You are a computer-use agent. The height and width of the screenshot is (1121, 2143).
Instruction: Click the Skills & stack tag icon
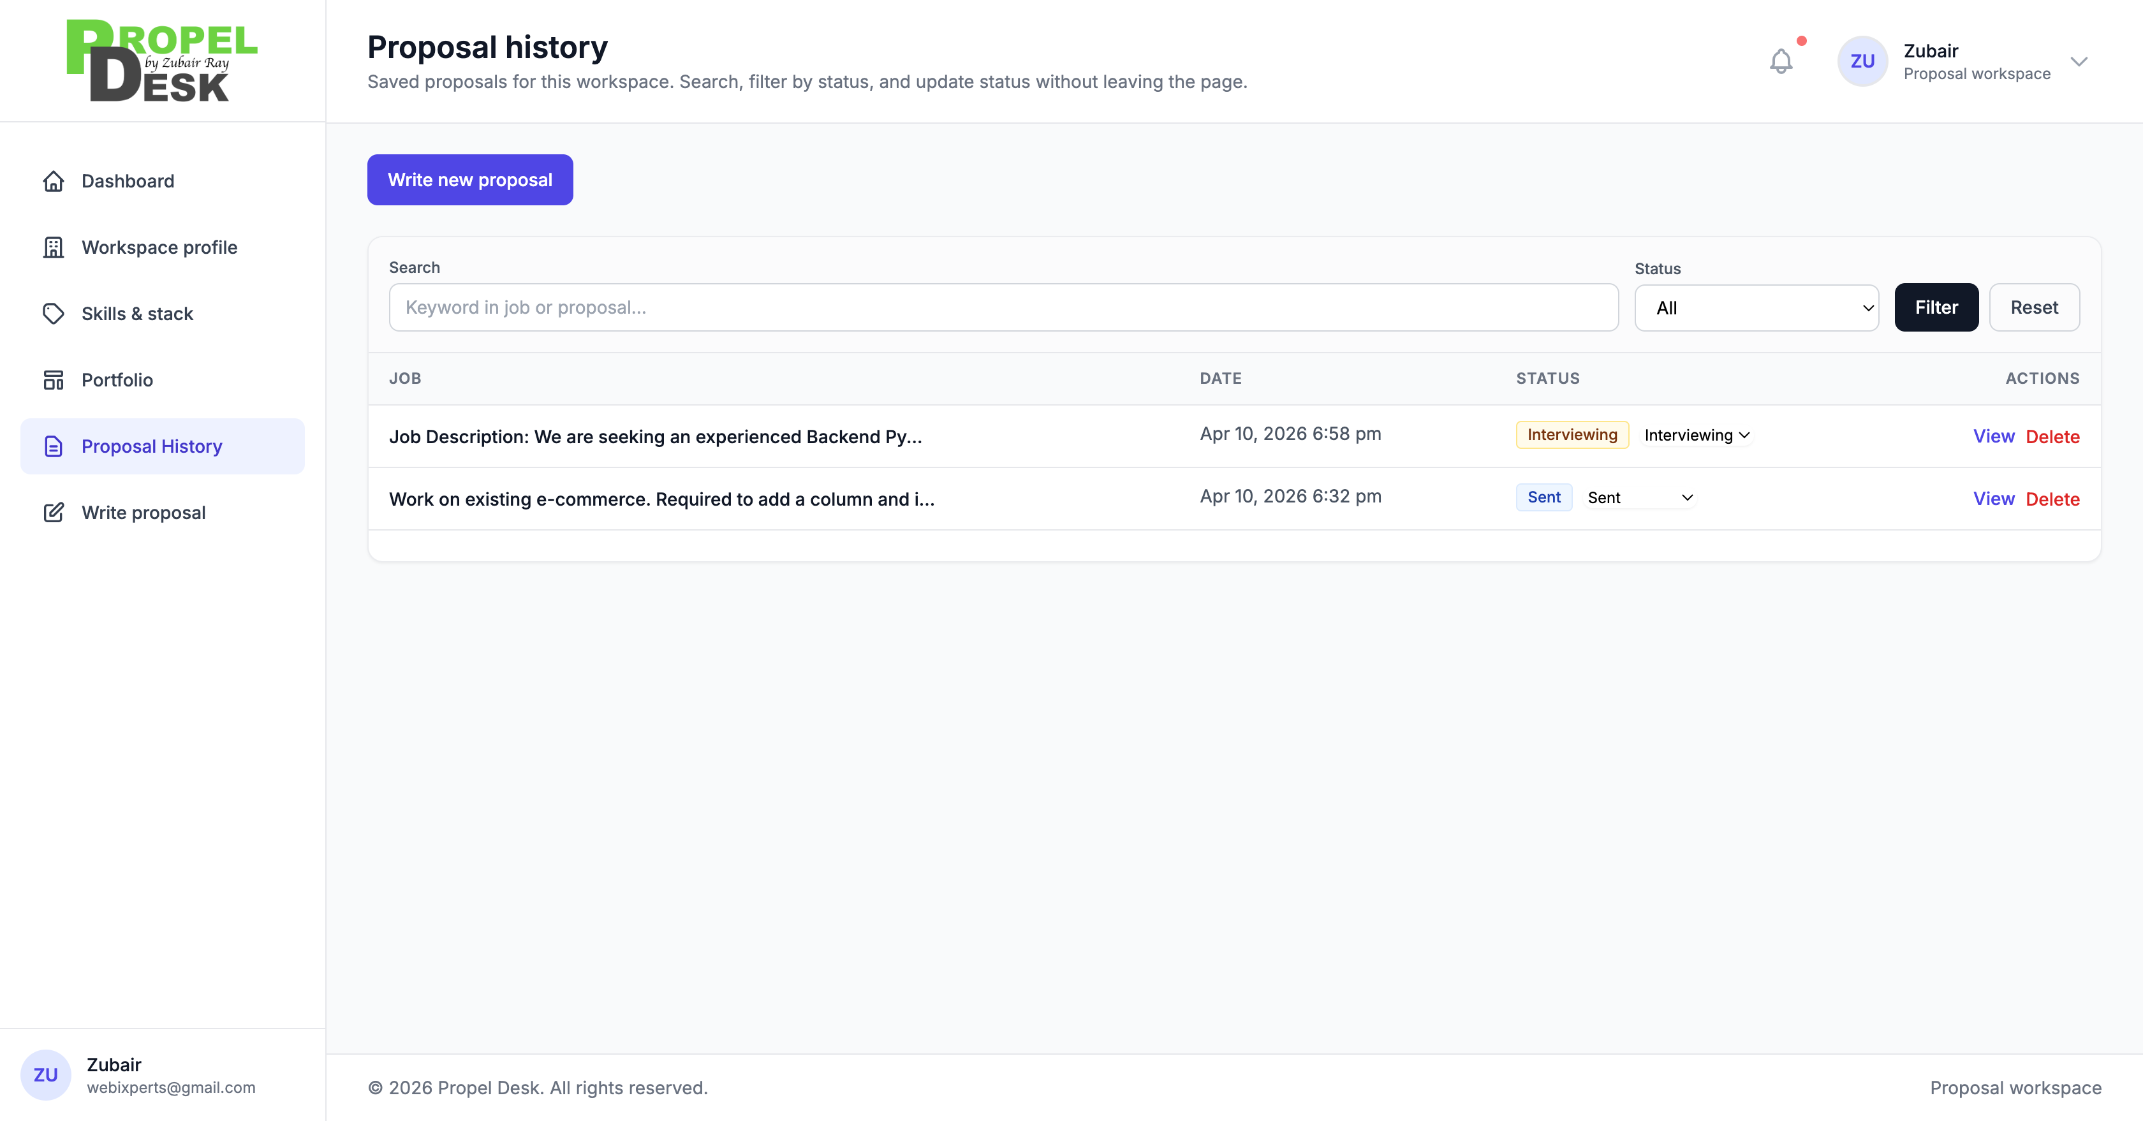point(53,314)
